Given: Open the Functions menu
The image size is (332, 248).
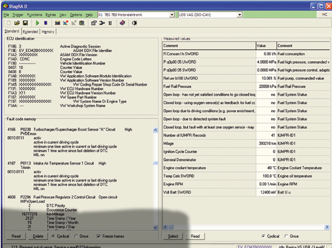Looking at the screenshot, I should point(34,15).
